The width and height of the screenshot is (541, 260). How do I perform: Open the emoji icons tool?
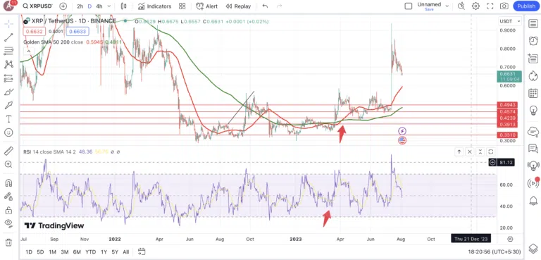tap(8, 132)
